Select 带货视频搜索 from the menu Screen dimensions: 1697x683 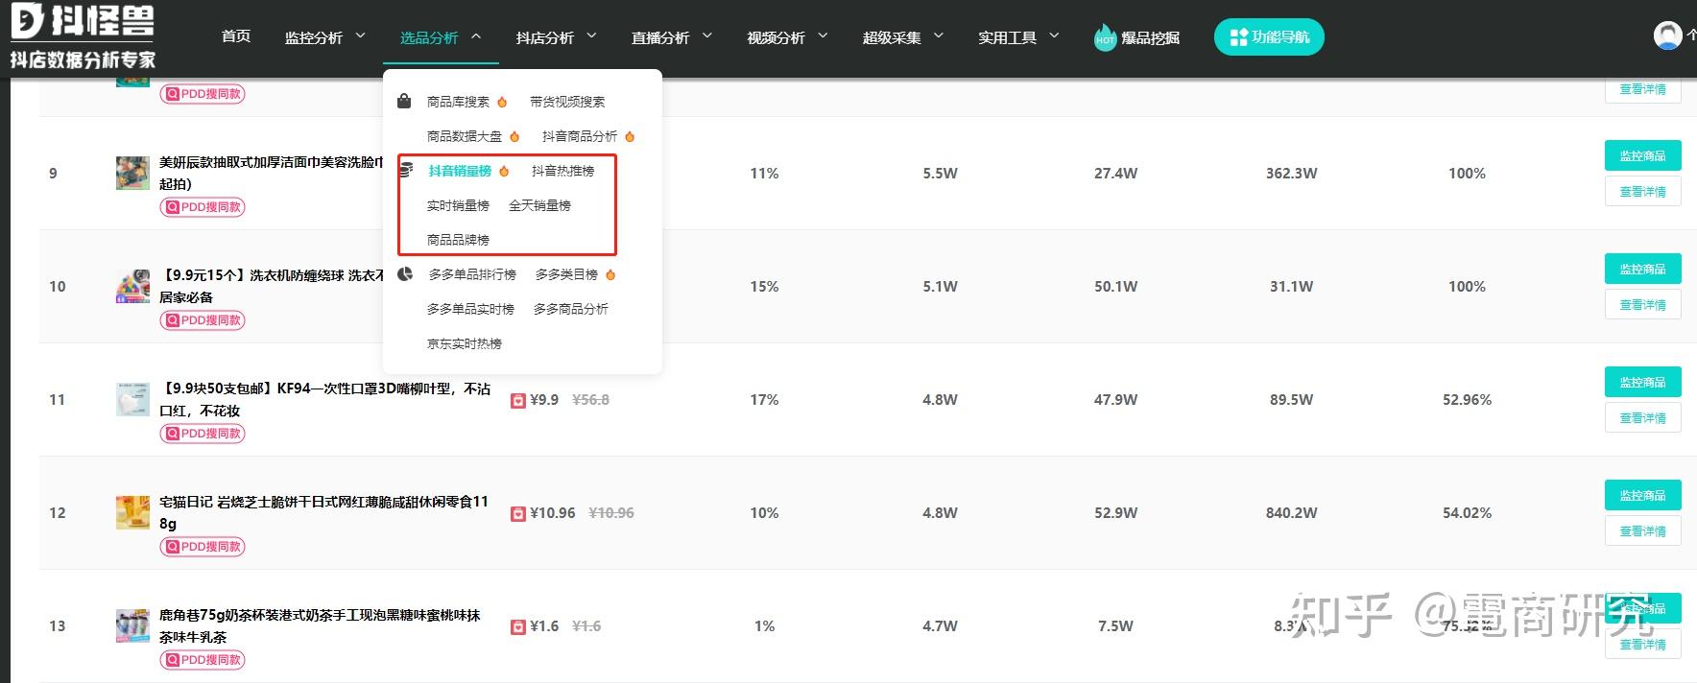[x=567, y=102]
